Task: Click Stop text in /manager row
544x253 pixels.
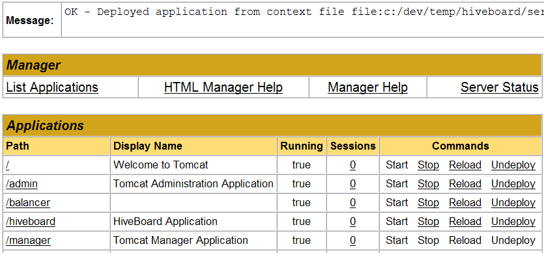Action: point(428,240)
